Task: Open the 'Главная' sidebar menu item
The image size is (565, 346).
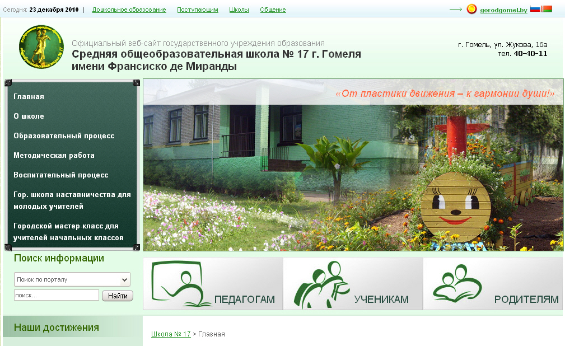Action: 29,97
